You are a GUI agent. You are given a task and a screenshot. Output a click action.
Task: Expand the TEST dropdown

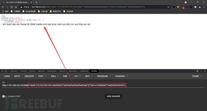click(x=42, y=76)
